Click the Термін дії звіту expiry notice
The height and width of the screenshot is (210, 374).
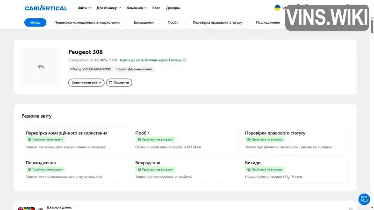(x=151, y=60)
